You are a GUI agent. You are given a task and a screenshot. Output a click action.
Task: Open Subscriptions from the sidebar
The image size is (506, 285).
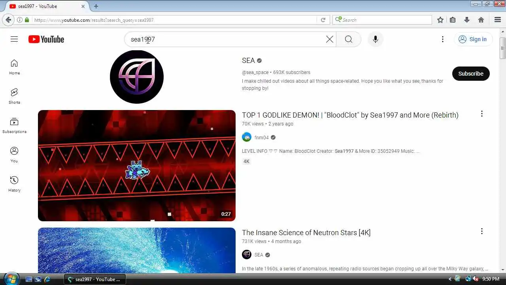click(14, 125)
